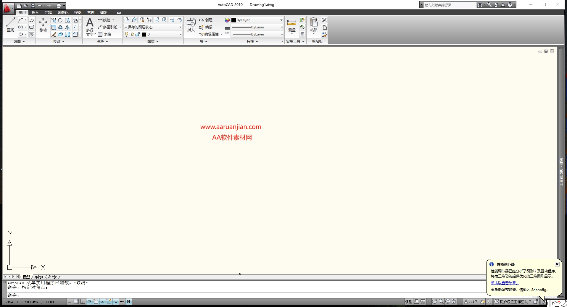Click the 移动 (Move) tool
Image resolution: width=567 pixels, height=307 pixels.
pos(43,24)
